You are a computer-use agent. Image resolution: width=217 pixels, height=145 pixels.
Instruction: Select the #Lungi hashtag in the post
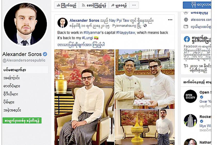(x=87, y=38)
